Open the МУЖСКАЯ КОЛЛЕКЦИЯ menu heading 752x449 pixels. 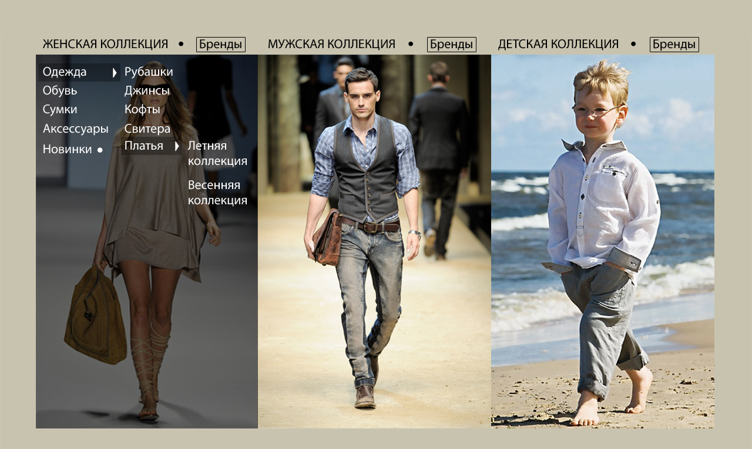point(331,44)
